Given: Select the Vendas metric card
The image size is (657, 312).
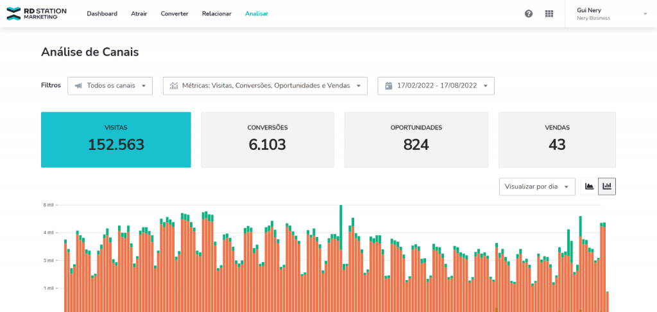Looking at the screenshot, I should 557,140.
